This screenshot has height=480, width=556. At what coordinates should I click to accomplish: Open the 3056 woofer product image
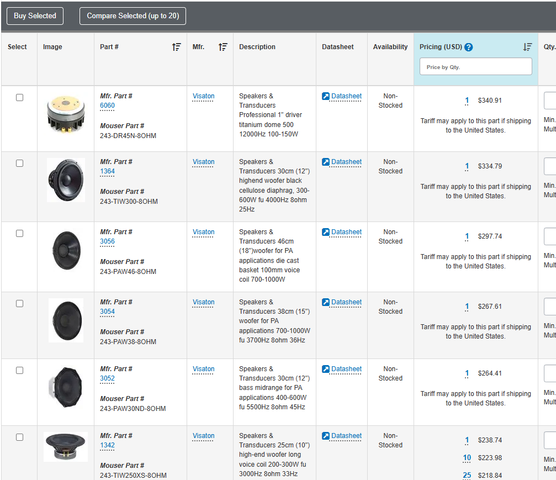pos(66,250)
